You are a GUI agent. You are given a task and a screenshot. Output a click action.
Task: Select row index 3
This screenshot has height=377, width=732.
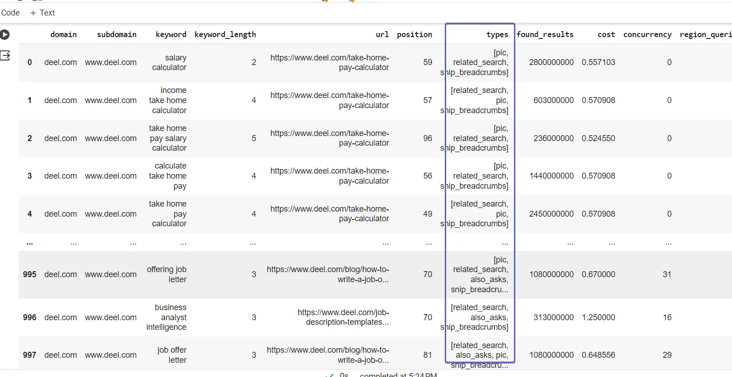click(x=30, y=176)
